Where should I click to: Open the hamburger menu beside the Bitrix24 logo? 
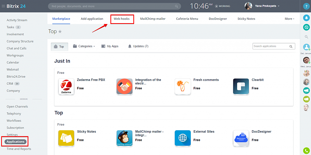(x=3, y=6)
